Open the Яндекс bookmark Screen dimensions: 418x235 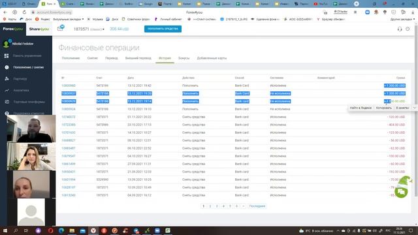point(43,19)
